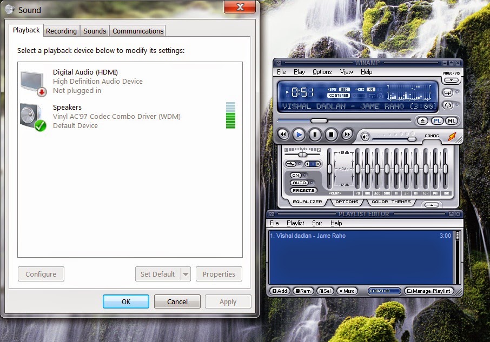Image resolution: width=490 pixels, height=342 pixels.
Task: Click the Configure button in Sound
Action: click(41, 274)
